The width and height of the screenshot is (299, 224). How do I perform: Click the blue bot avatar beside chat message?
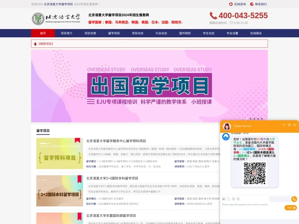[x=226, y=137]
